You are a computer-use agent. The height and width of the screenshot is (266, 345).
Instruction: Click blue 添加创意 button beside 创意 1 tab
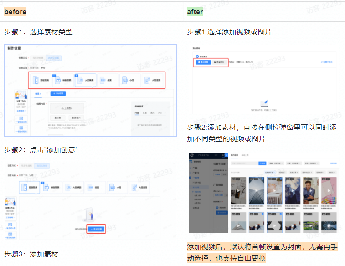(x=58, y=93)
